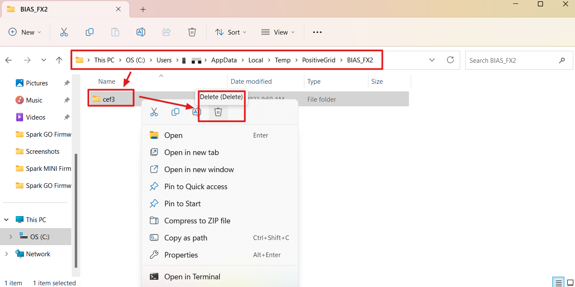Open the New dropdown menu

click(25, 32)
